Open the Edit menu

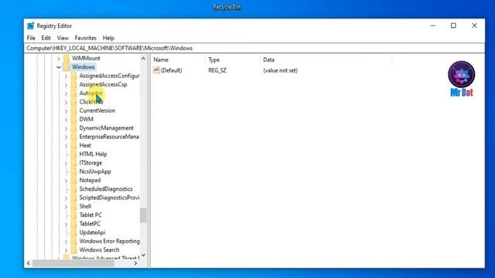46,38
